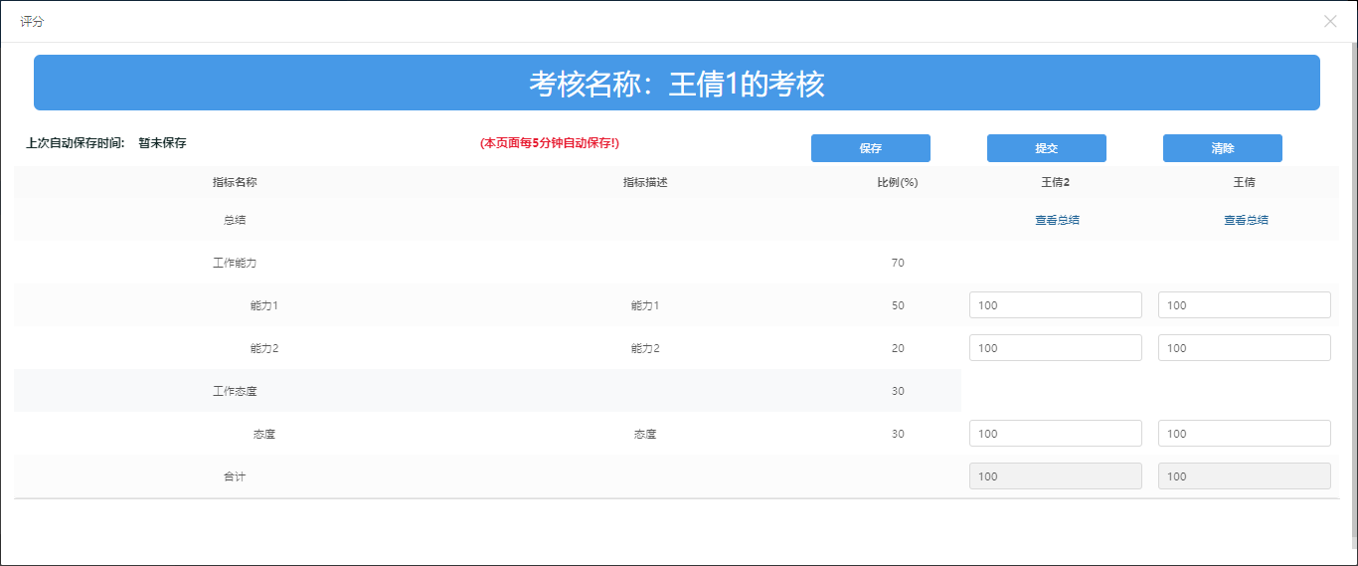This screenshot has height=566, width=1358.
Task: Focus the 能力1 score field for 王倩
Action: [1244, 305]
